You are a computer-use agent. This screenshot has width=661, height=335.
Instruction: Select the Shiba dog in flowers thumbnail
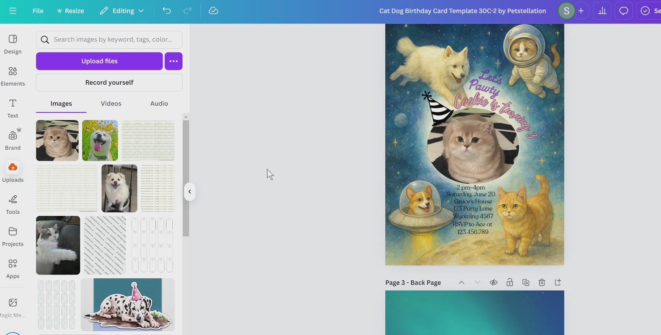point(100,140)
